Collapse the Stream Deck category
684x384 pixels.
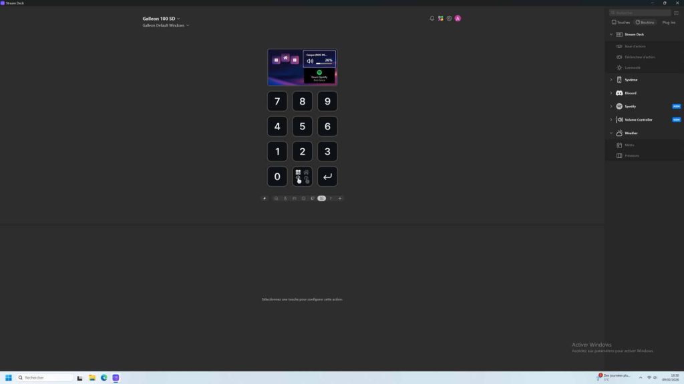coord(611,34)
